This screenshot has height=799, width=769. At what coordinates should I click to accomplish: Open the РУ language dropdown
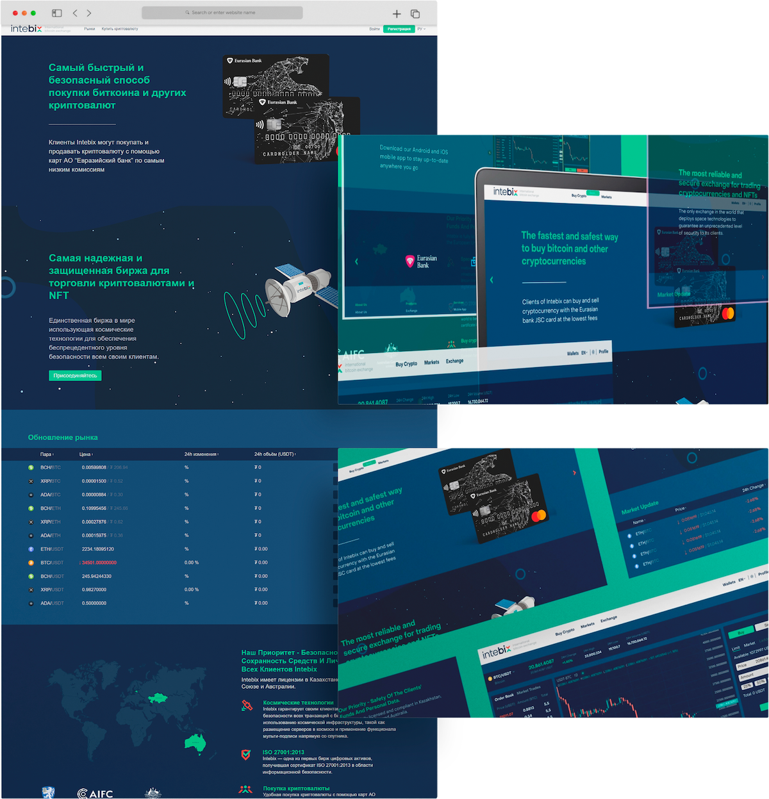click(422, 29)
